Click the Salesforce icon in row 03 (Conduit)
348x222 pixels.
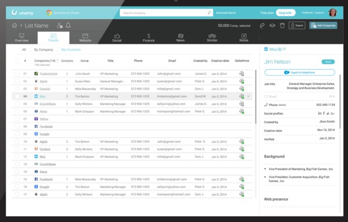(x=242, y=89)
